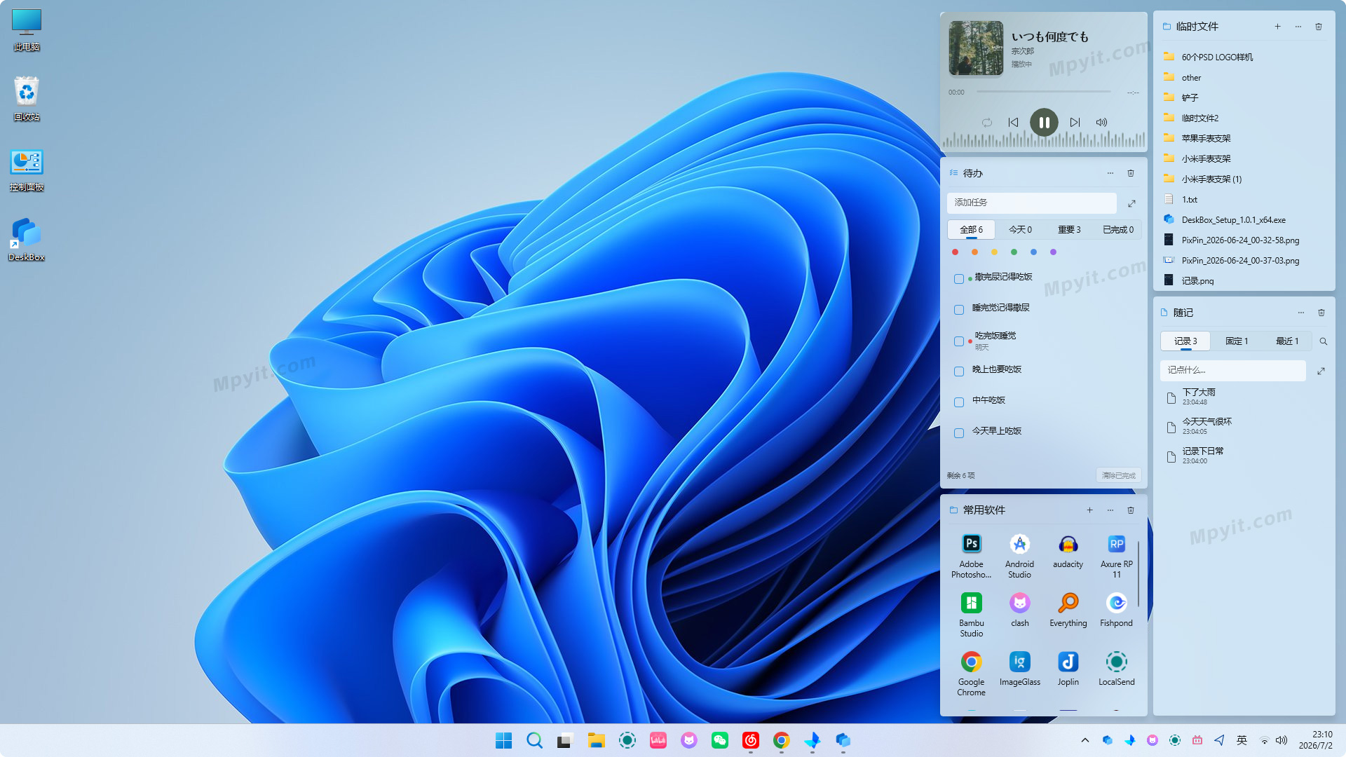Launch Adobe Photoshop from 常用软件
1346x757 pixels.
pos(971,555)
